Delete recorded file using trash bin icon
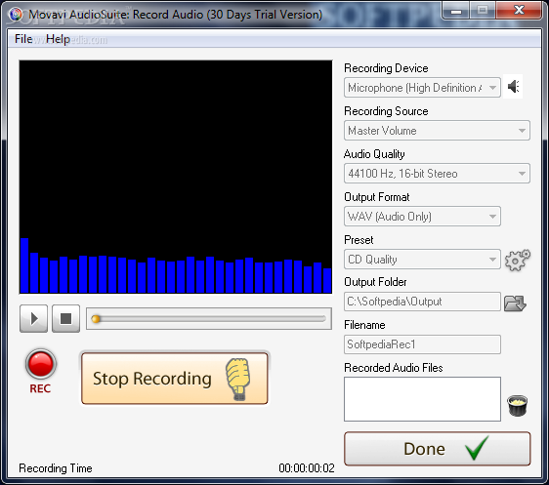Viewport: 549px width, 485px height. [517, 406]
